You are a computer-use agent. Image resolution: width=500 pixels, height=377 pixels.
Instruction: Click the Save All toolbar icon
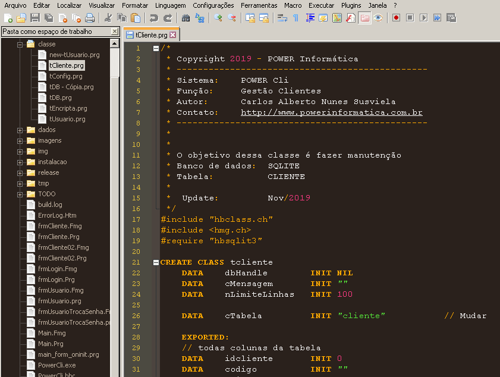point(49,18)
